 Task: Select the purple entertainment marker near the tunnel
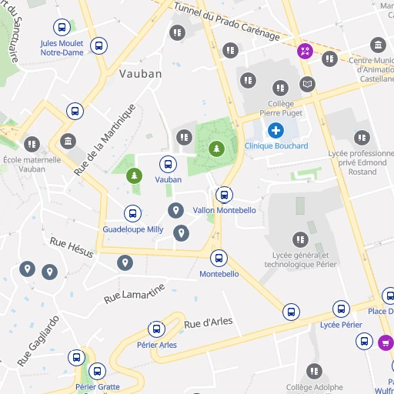coord(305,51)
